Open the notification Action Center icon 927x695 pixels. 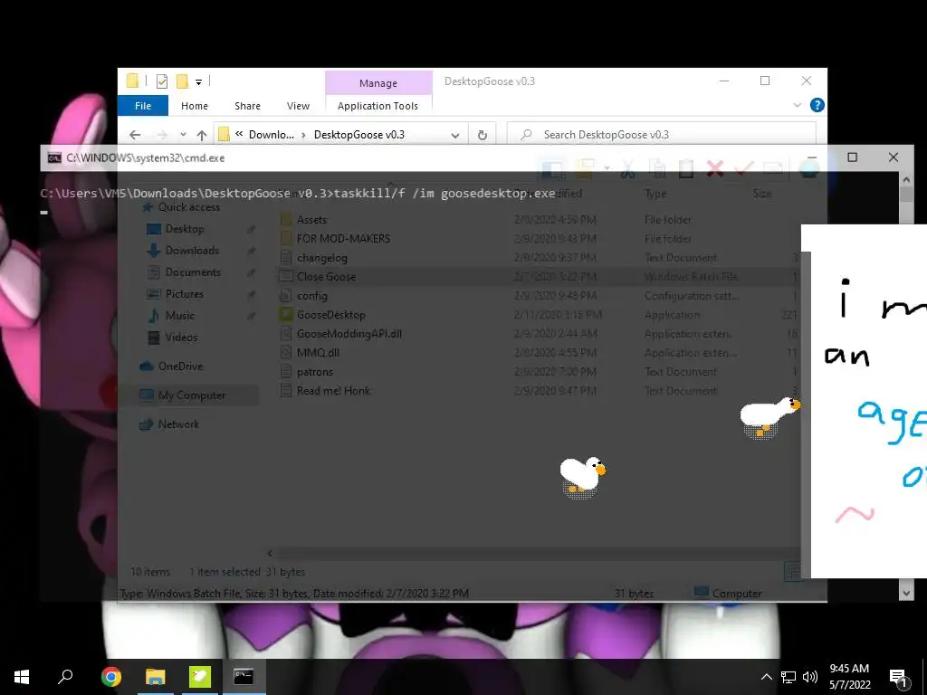tap(899, 677)
